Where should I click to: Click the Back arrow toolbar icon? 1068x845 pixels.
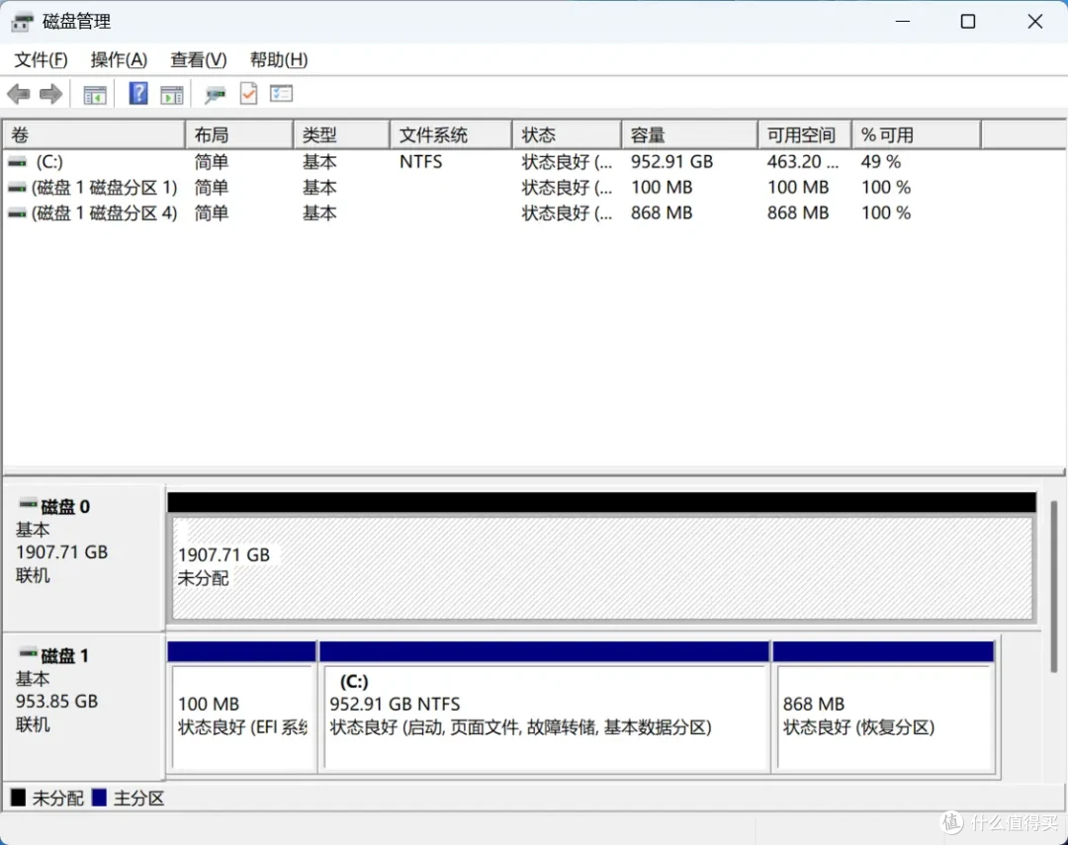pyautogui.click(x=19, y=93)
